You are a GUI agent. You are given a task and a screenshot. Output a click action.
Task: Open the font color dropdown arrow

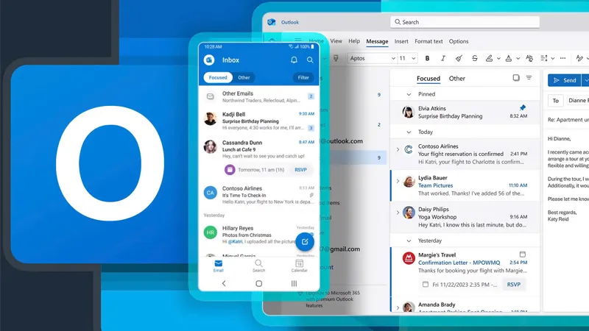tap(518, 59)
